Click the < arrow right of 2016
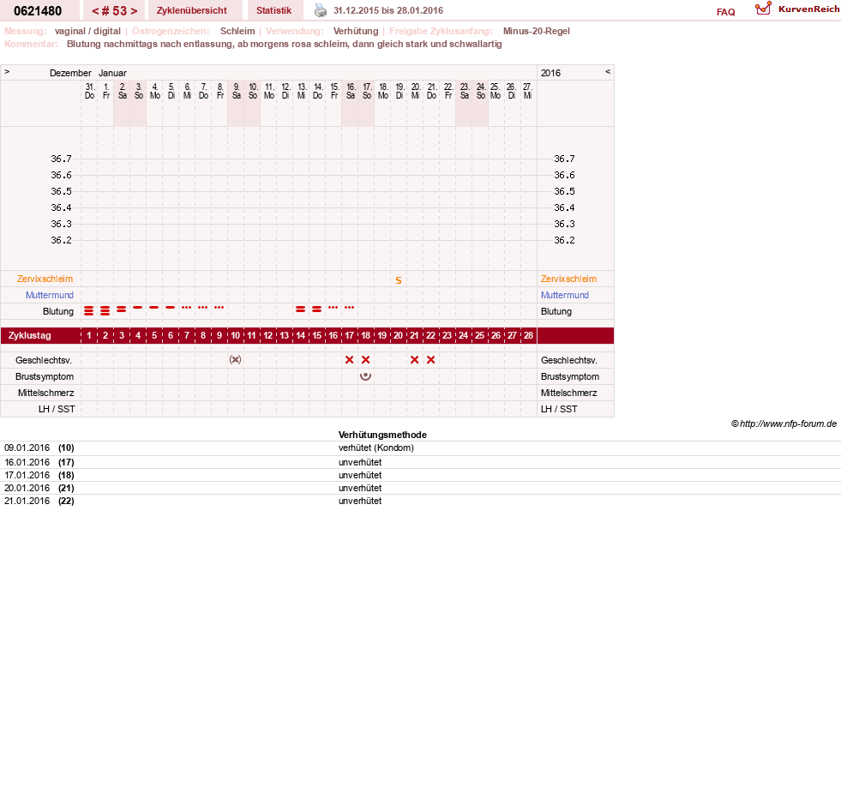This screenshot has width=841, height=811. click(608, 71)
